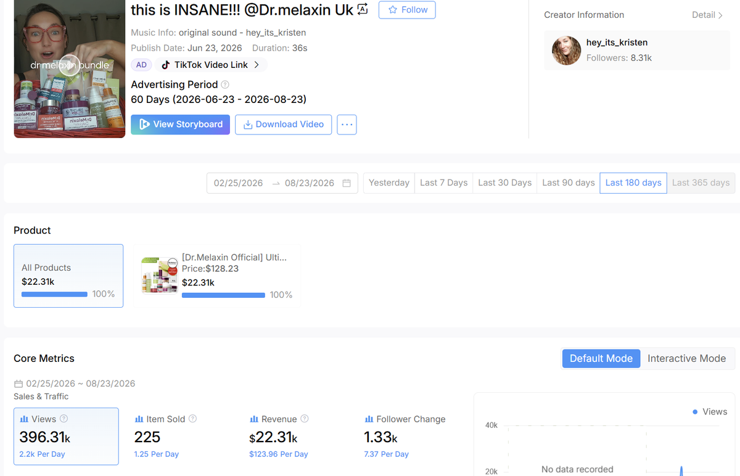
Task: Toggle the Views legend on chart
Action: tap(710, 412)
